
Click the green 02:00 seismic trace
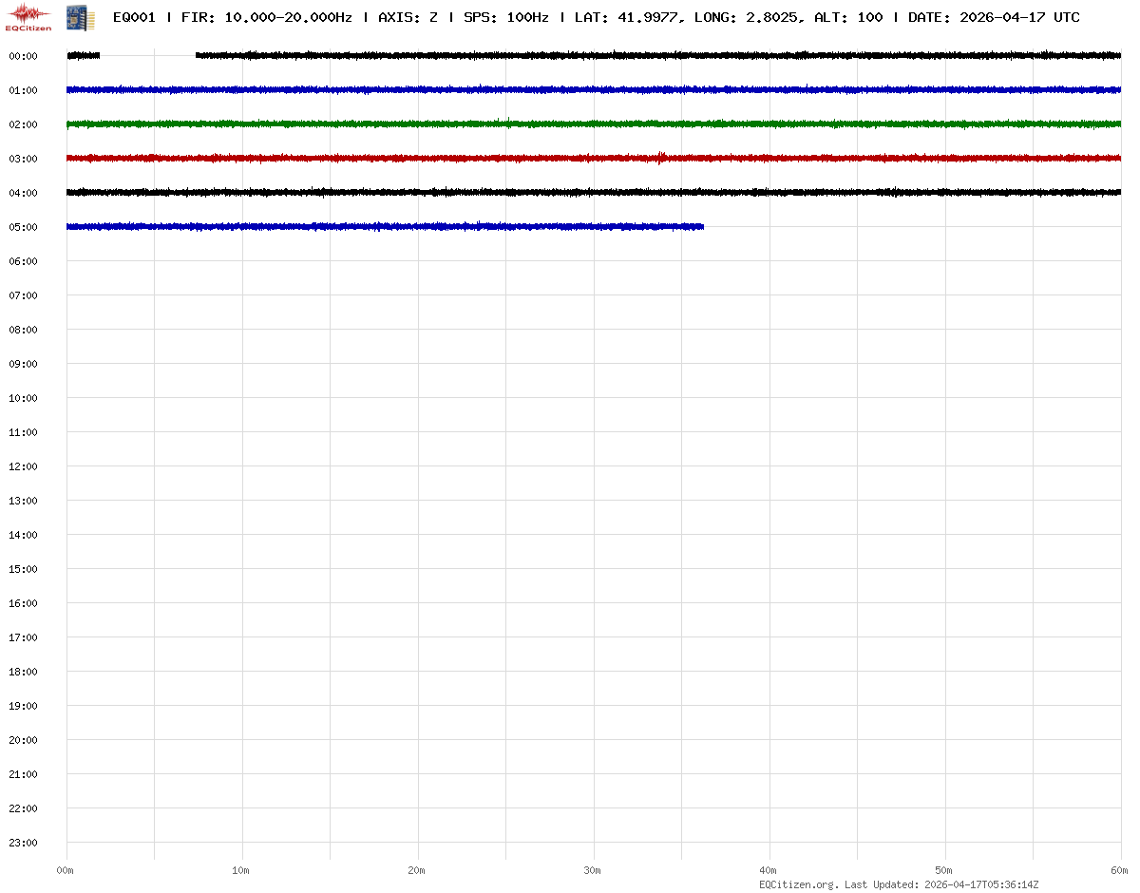570,123
